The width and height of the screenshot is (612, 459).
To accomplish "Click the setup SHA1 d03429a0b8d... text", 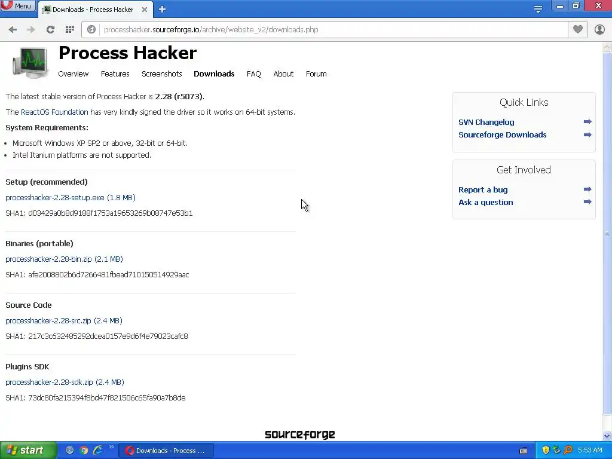I will coord(99,213).
